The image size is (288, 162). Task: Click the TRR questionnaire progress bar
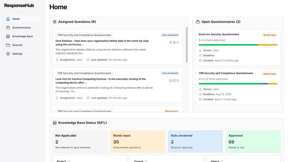[238, 84]
